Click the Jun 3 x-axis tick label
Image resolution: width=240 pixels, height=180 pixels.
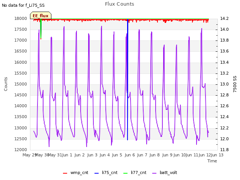(92, 155)
